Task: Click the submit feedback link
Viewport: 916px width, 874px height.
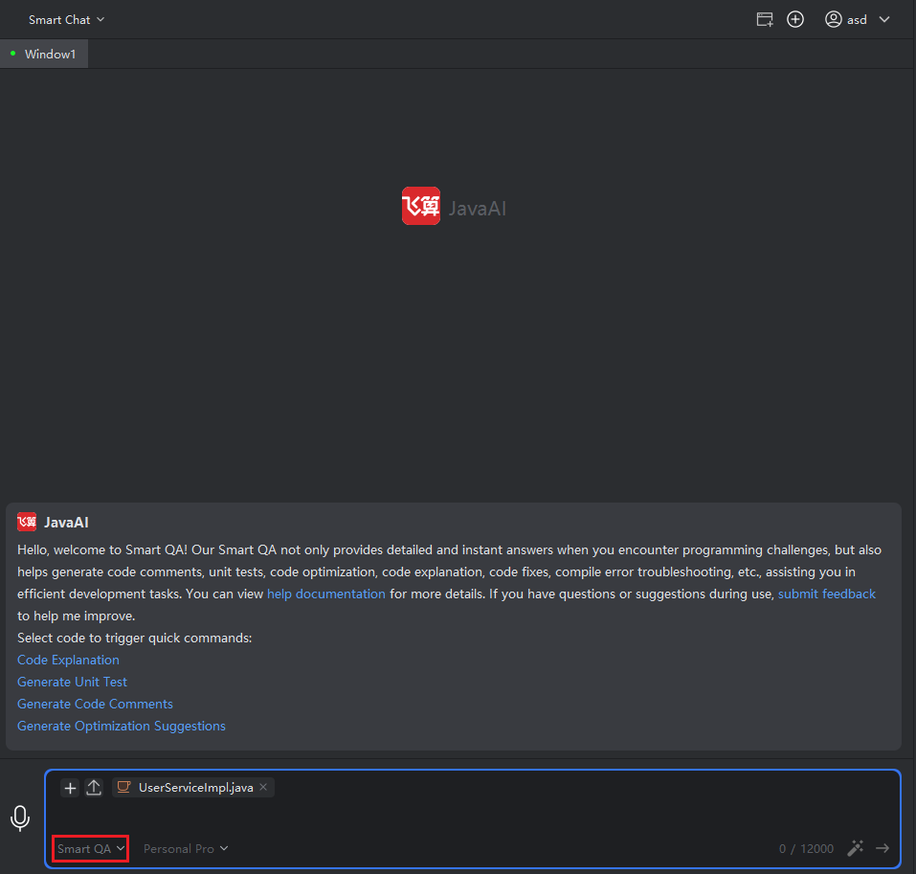Action: [x=826, y=594]
